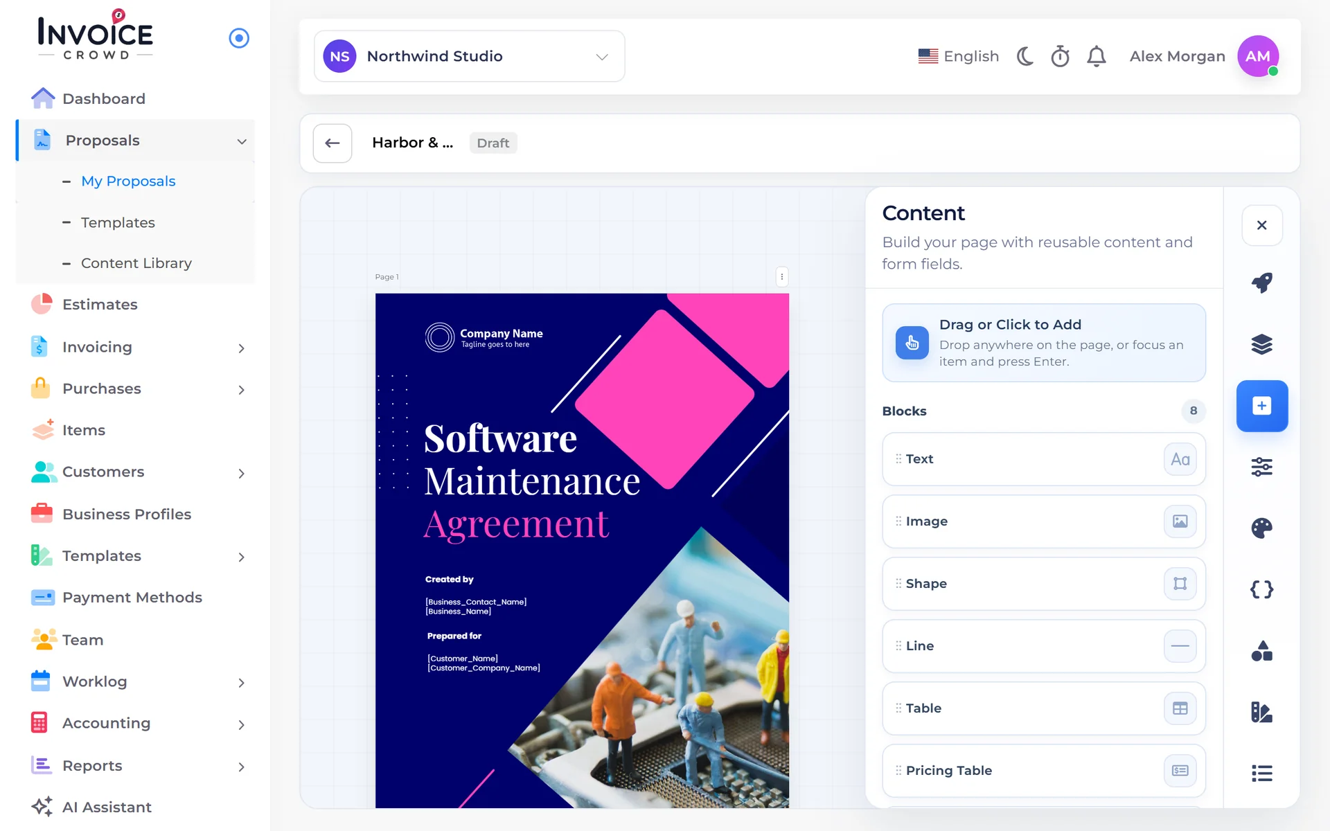The width and height of the screenshot is (1330, 831).
Task: Add an Image block
Action: [x=1043, y=521]
